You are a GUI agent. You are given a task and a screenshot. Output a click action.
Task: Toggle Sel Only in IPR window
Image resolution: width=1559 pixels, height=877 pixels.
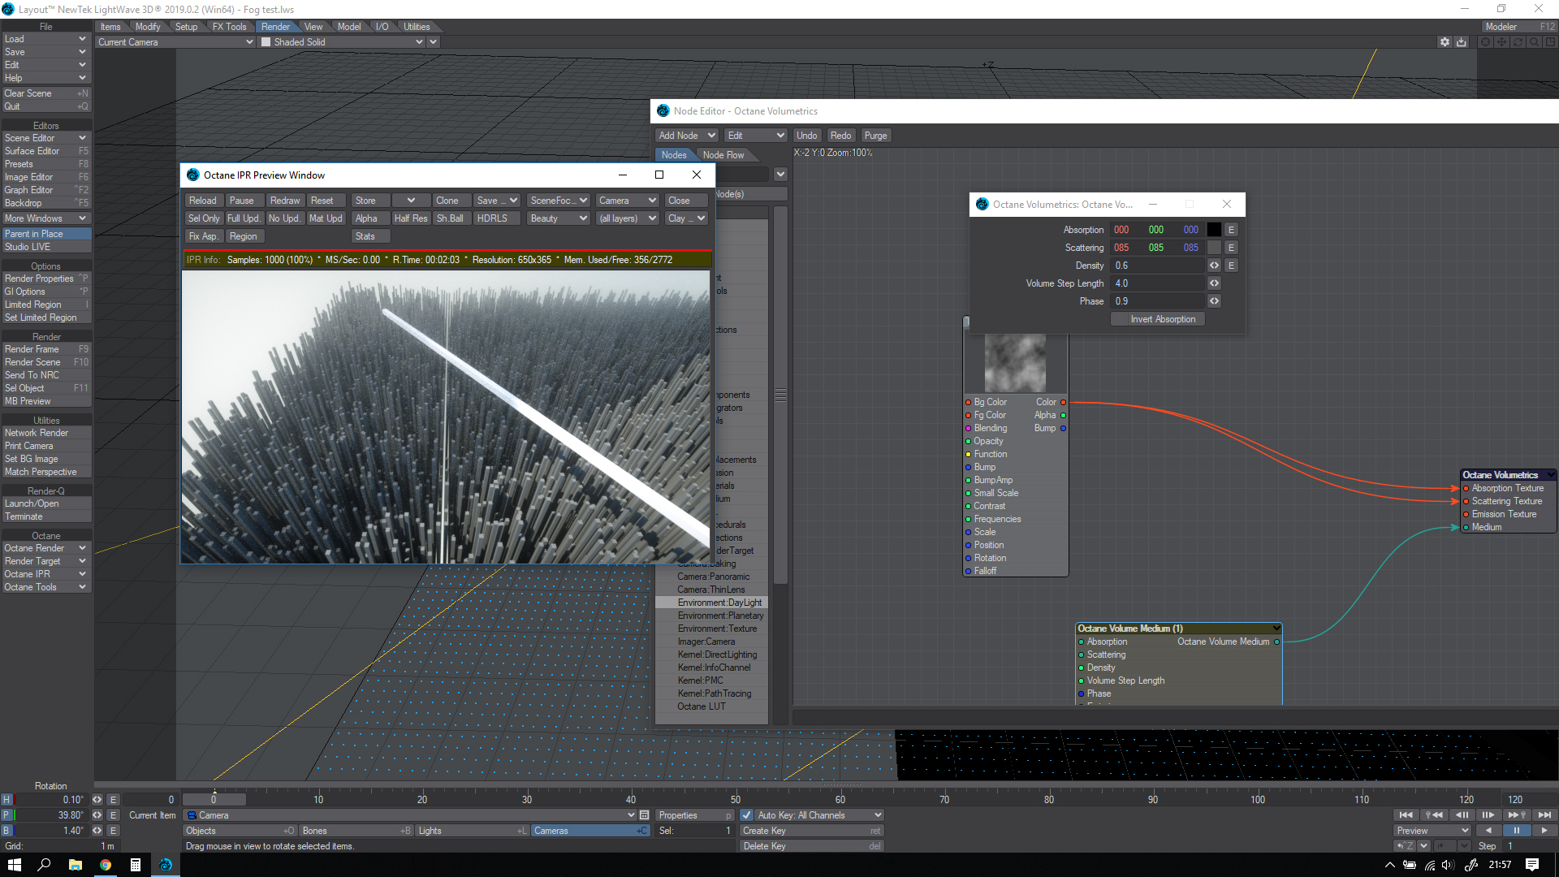coord(204,218)
